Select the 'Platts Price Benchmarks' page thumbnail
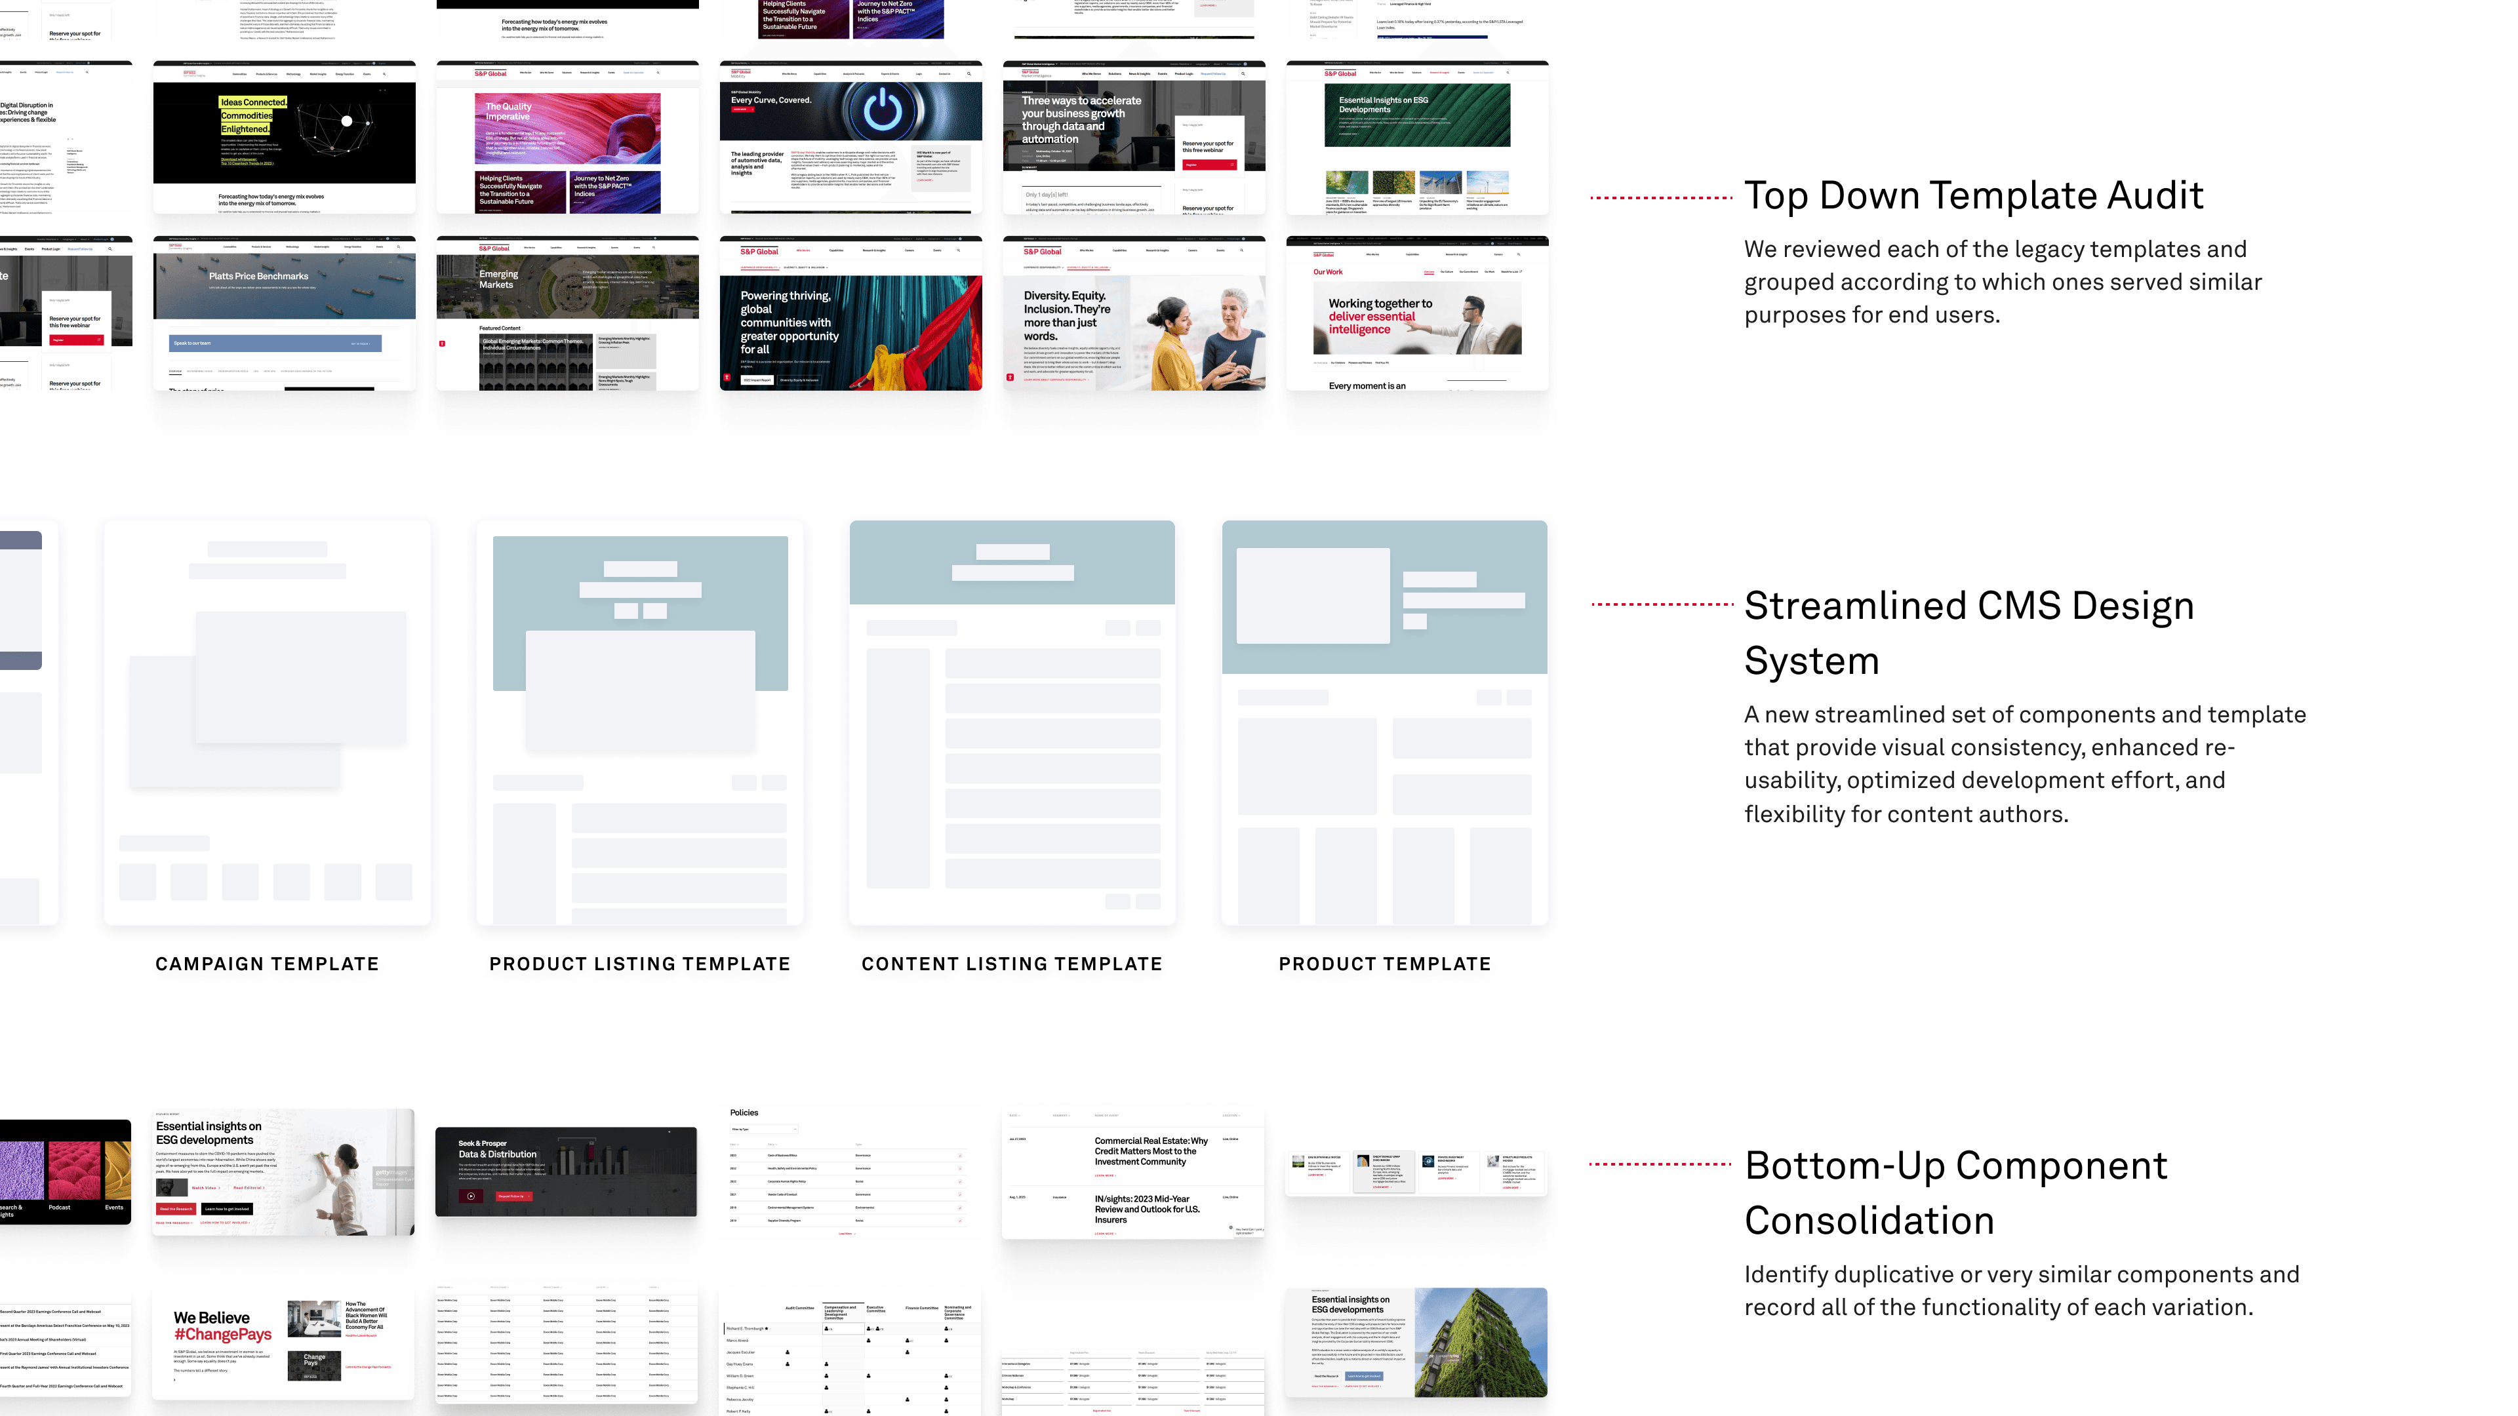This screenshot has width=2518, height=1416. [x=285, y=314]
